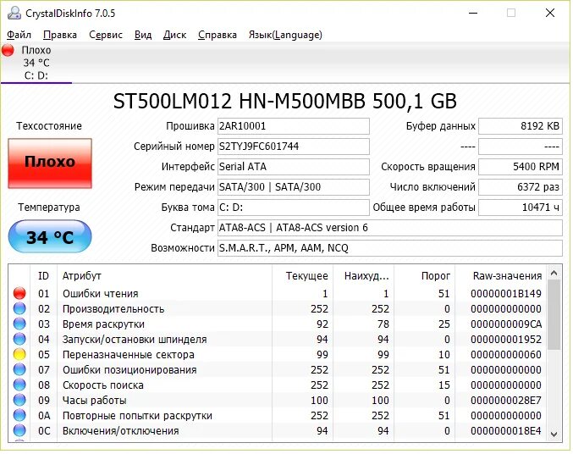Open the Диск menu

(x=174, y=35)
